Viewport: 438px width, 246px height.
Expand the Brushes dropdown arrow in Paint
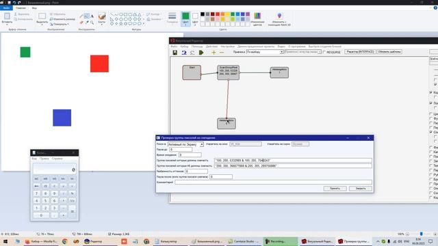tap(102, 25)
